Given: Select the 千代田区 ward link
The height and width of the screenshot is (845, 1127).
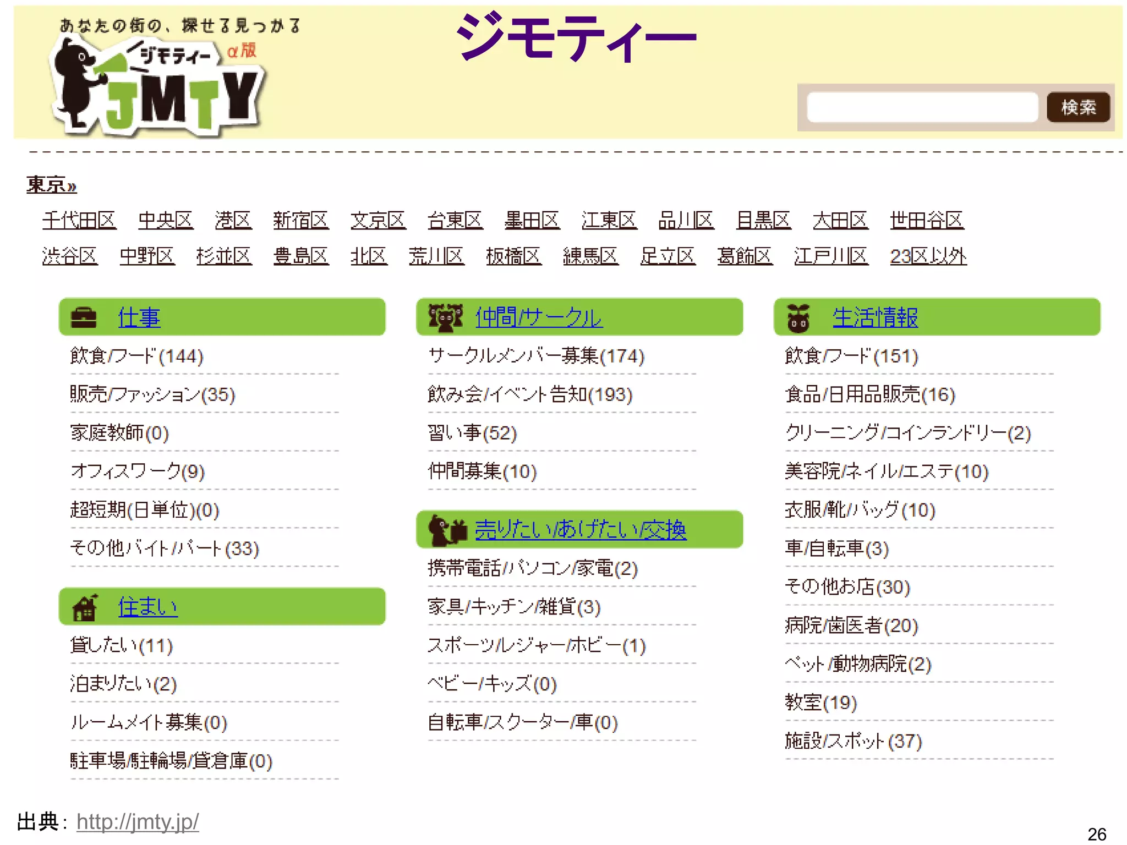Looking at the screenshot, I should pyautogui.click(x=79, y=220).
